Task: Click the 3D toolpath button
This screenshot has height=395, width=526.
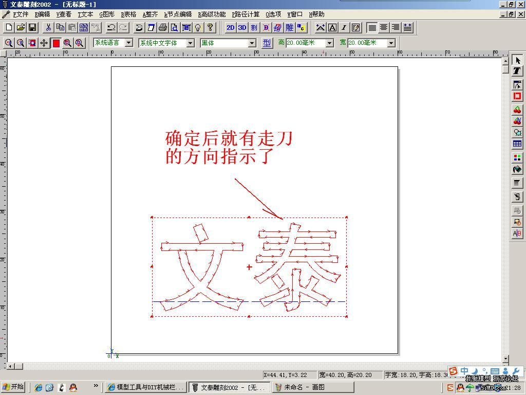Action: [242, 28]
